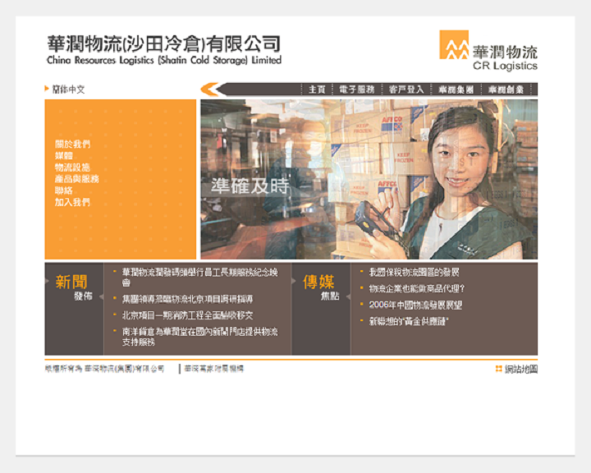This screenshot has width=591, height=473.
Task: Open media item 我國保稅物流園區的發展
Action: [x=414, y=273]
